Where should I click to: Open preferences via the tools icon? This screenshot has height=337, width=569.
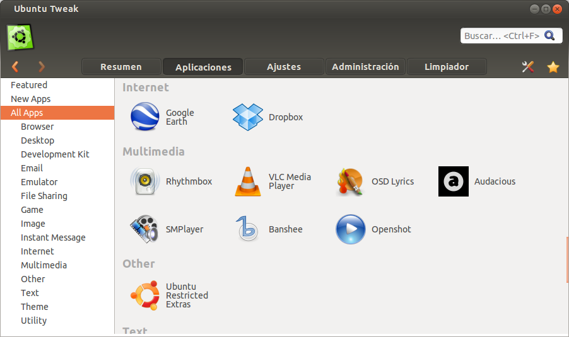pyautogui.click(x=528, y=67)
